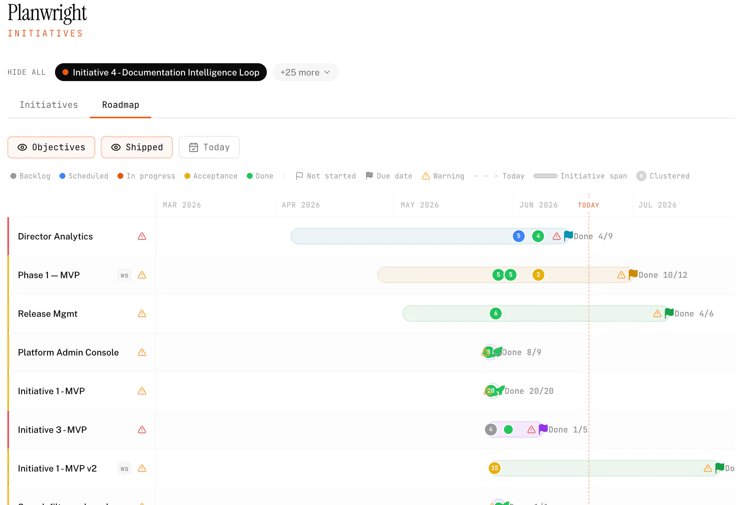Switch to the Initiatives tab
741x505 pixels.
[49, 105]
